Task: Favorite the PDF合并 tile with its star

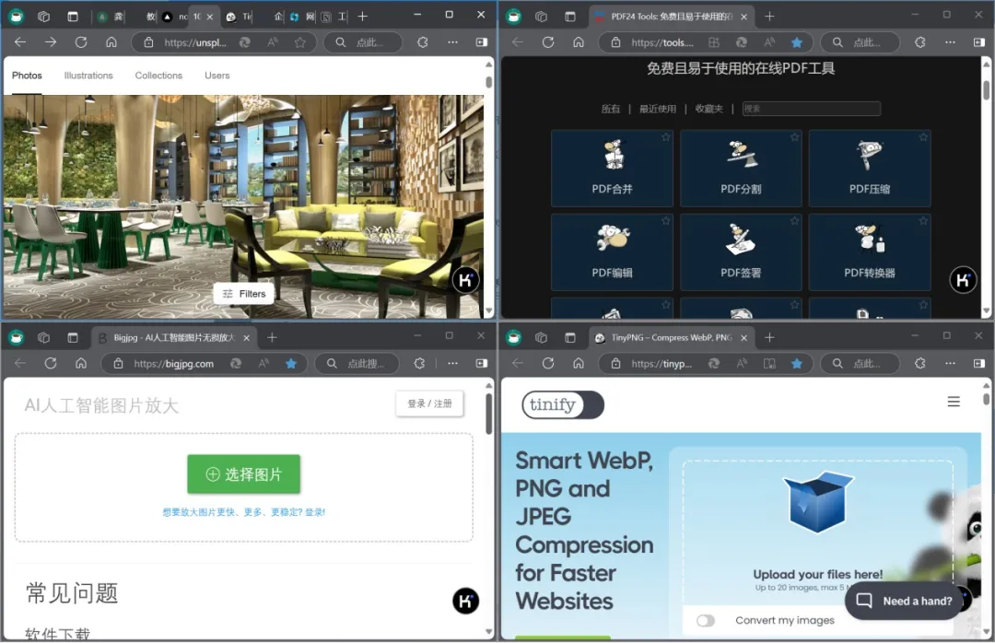Action: coord(665,137)
